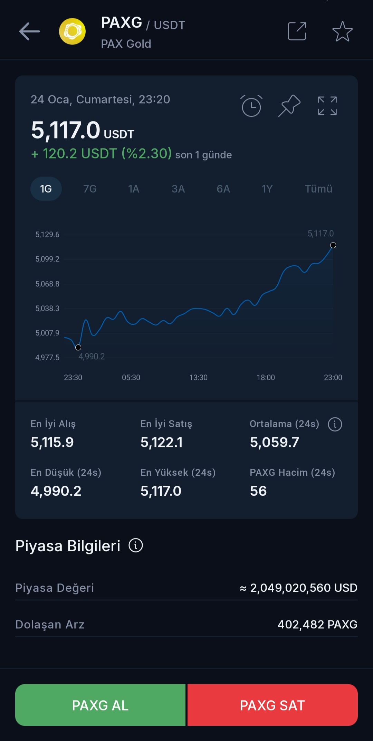This screenshot has height=741, width=373.
Task: Tap the PAX Gold coin logo
Action: pyautogui.click(x=72, y=31)
